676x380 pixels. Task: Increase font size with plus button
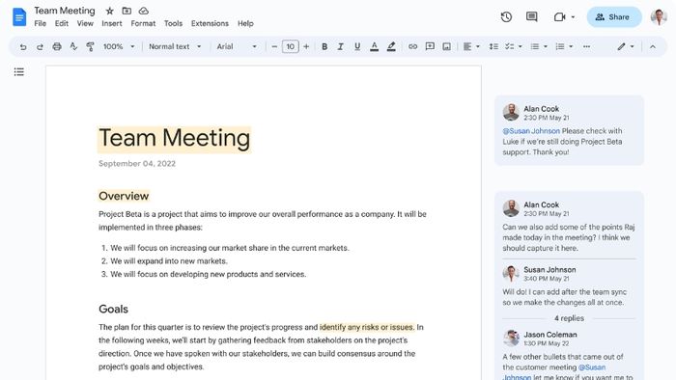click(306, 46)
